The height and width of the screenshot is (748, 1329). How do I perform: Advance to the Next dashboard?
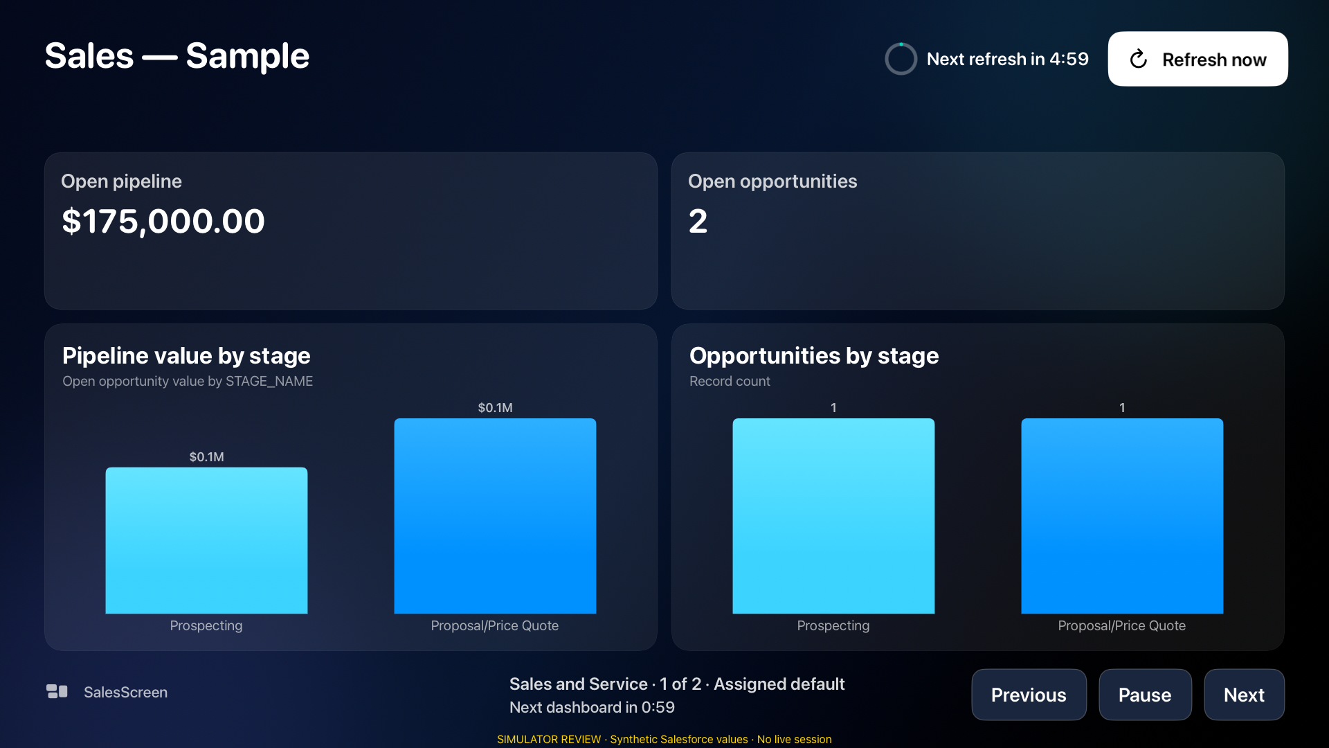(1244, 695)
